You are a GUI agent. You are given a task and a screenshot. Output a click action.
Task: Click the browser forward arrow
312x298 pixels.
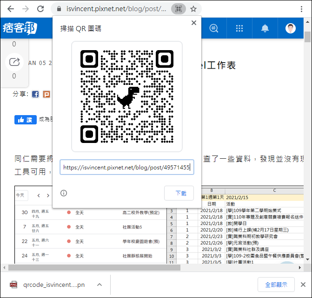(26, 9)
